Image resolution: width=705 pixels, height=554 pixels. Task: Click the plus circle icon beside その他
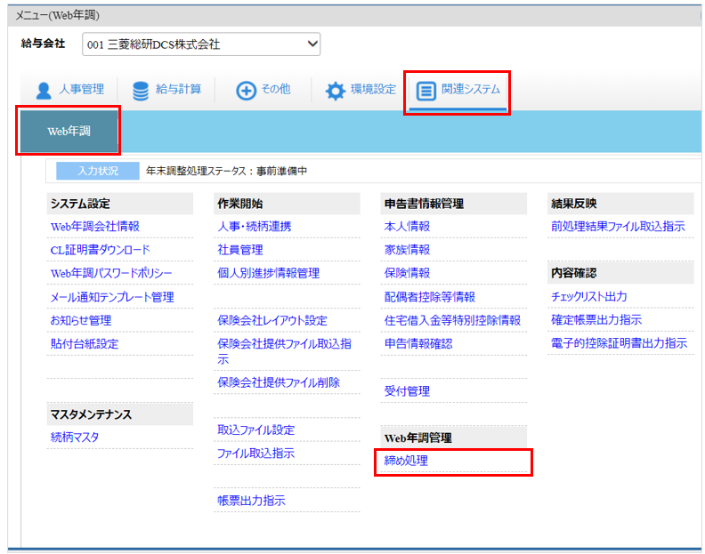coord(246,91)
